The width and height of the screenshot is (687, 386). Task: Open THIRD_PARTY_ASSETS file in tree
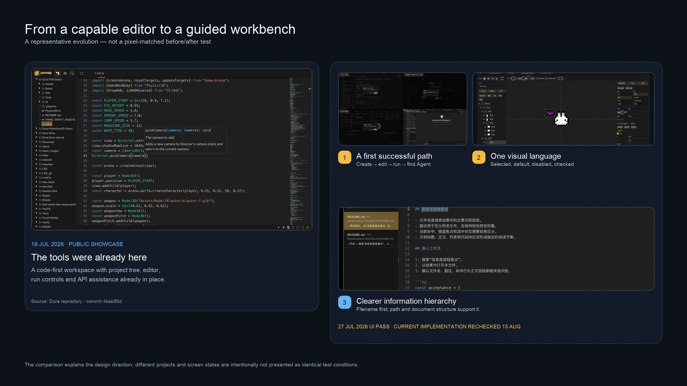[59, 120]
